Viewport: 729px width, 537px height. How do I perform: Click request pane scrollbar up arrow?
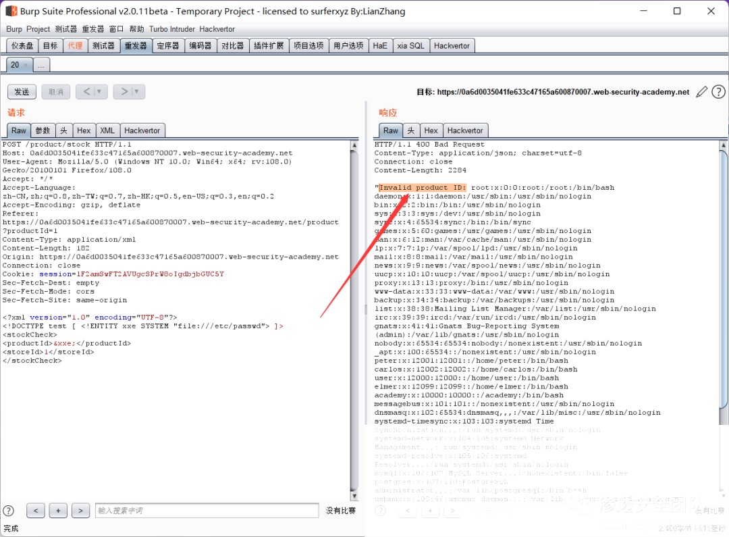point(354,145)
